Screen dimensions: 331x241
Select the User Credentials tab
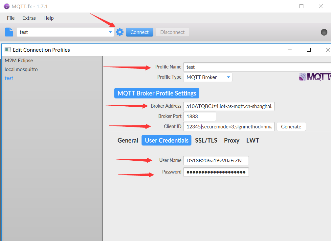166,140
